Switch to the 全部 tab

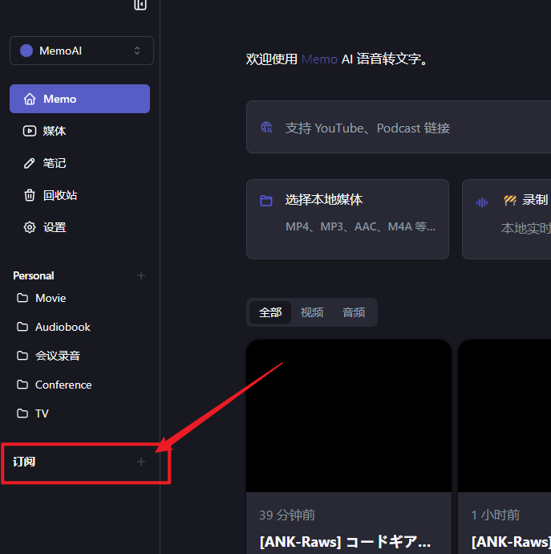click(270, 312)
